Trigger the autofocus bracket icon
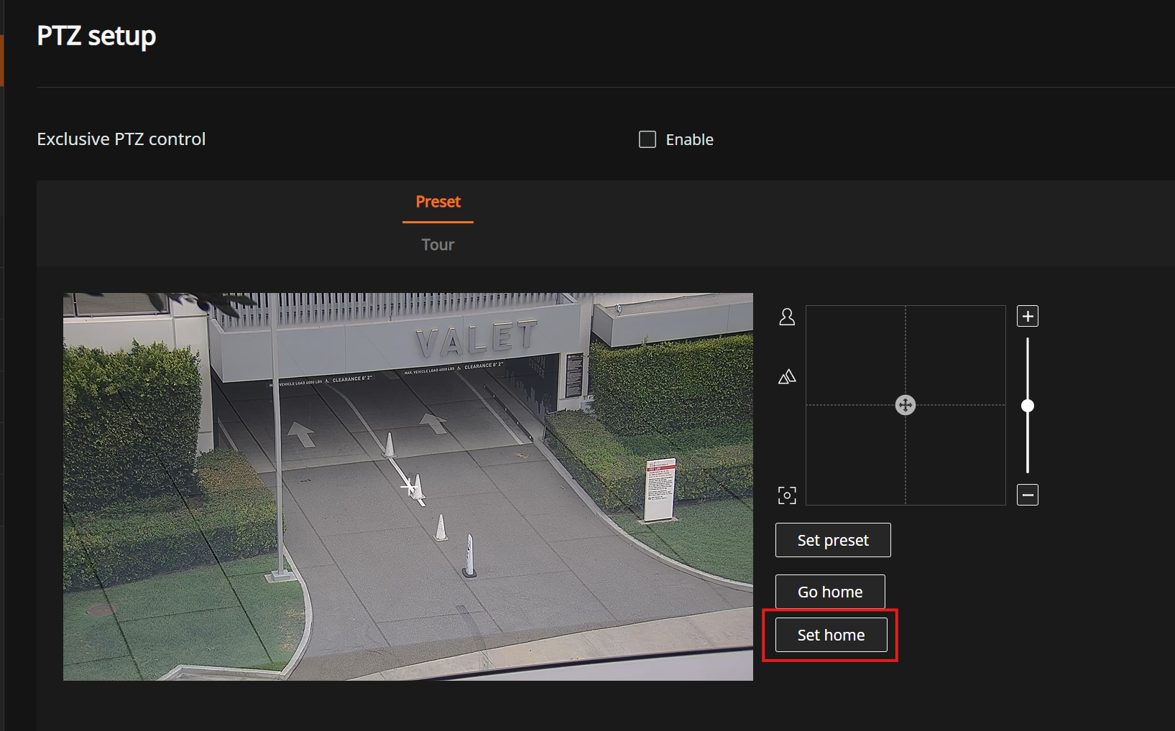 tap(787, 495)
